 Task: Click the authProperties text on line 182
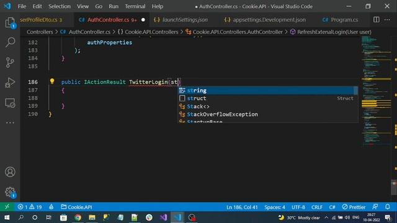[109, 43]
